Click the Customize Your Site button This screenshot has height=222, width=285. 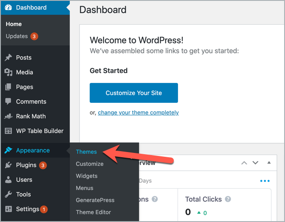[134, 93]
